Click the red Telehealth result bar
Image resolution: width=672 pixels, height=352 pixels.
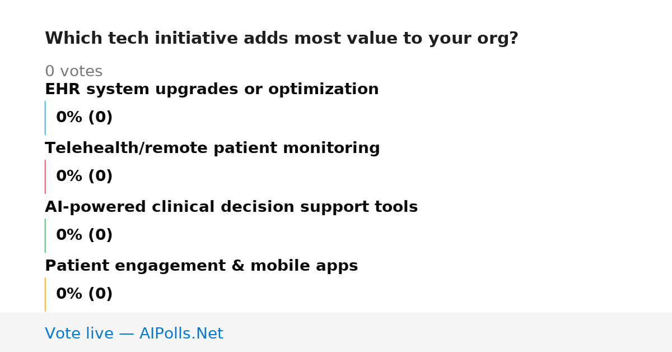pyautogui.click(x=45, y=177)
